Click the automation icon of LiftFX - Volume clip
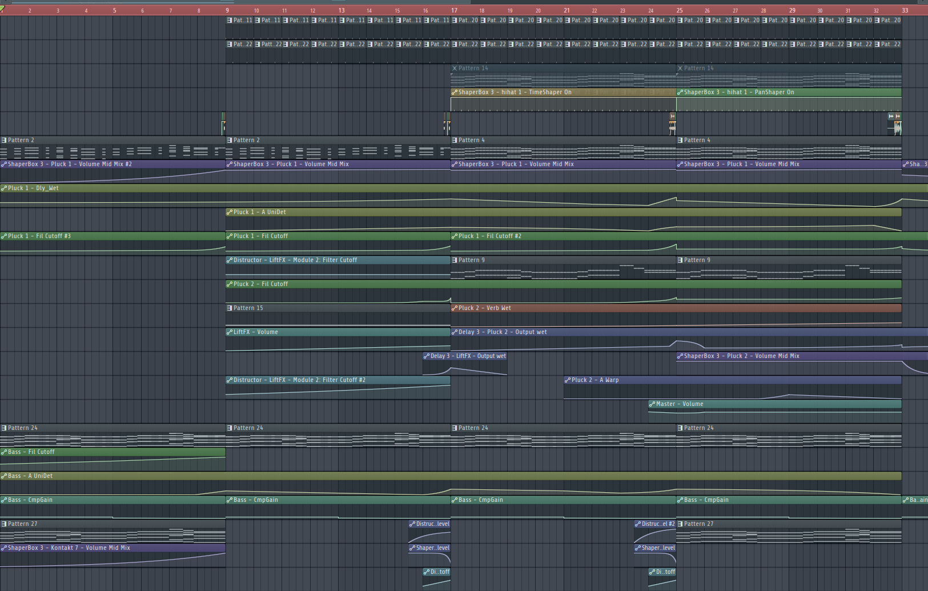This screenshot has height=591, width=928. click(x=230, y=332)
